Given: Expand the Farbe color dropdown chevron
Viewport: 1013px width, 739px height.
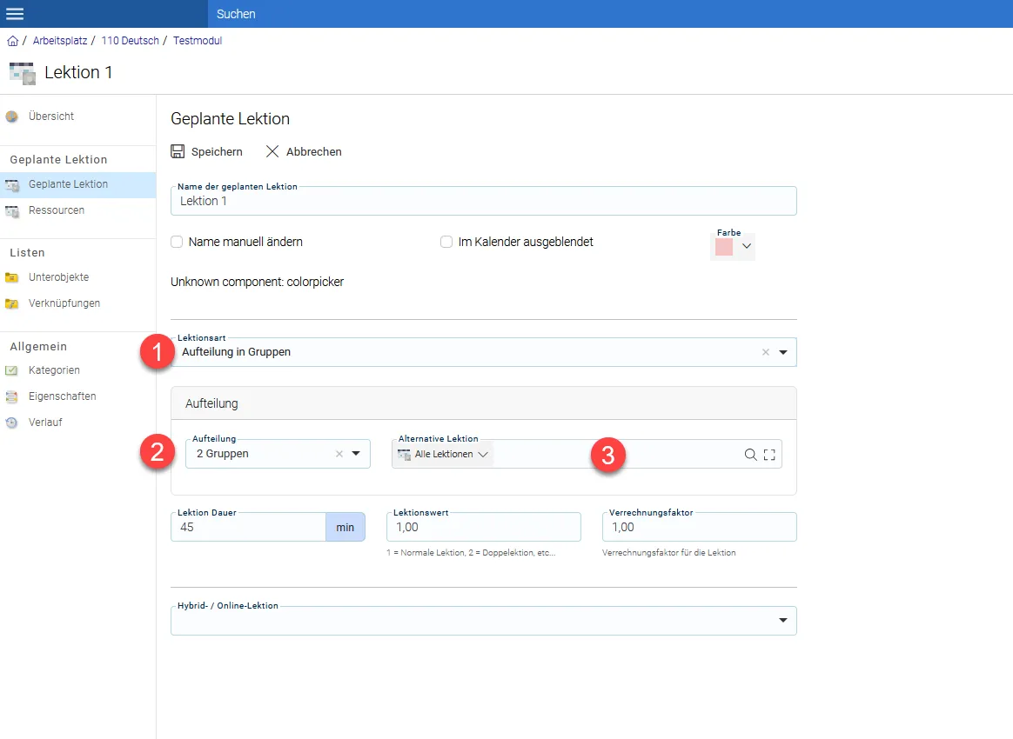Looking at the screenshot, I should click(x=747, y=246).
